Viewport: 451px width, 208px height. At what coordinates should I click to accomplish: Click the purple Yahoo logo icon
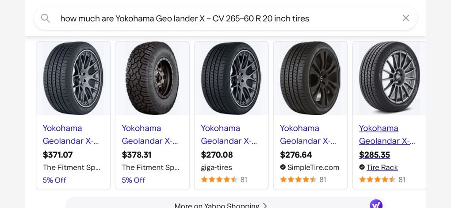(376, 204)
